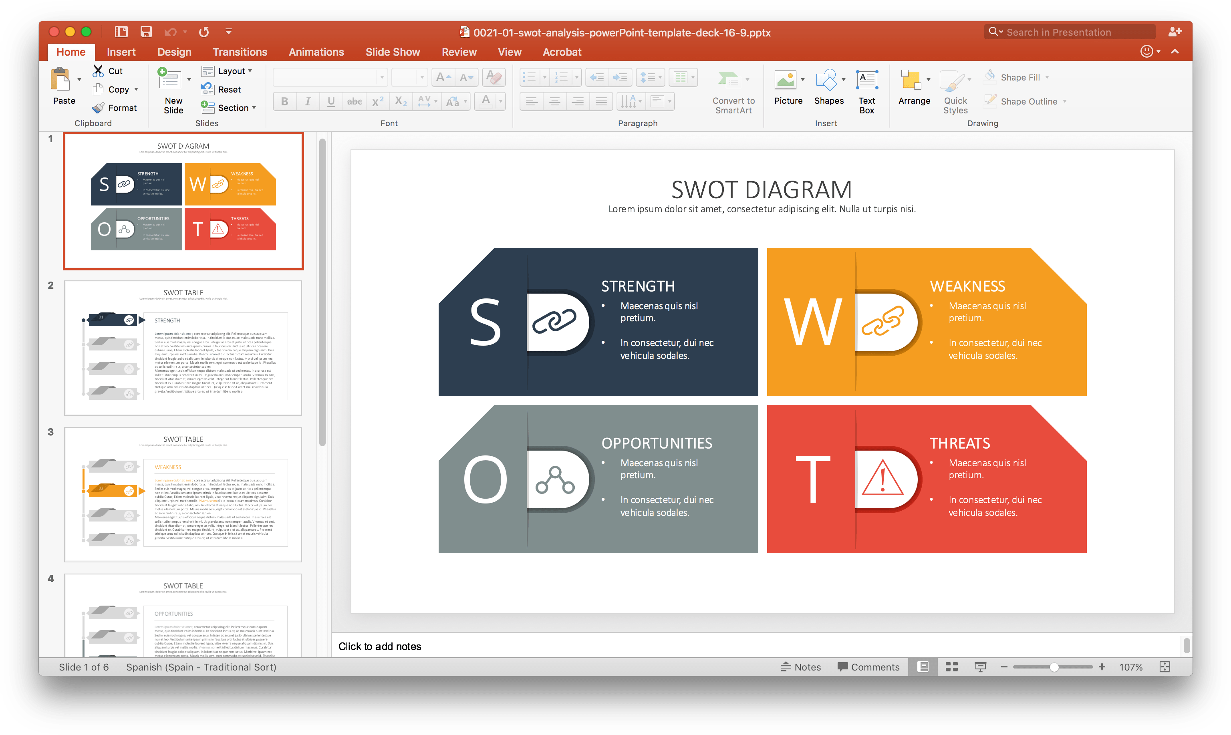Open Quick Styles
1231x735 pixels.
tap(955, 92)
